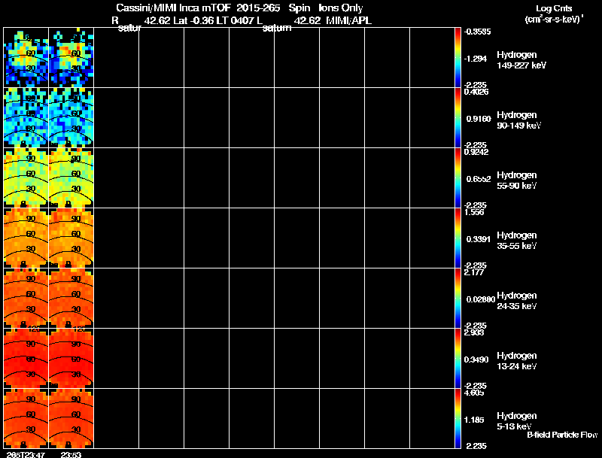Select the "Hydrogen 24-35 keV" label
The width and height of the screenshot is (602, 458).
(x=517, y=301)
